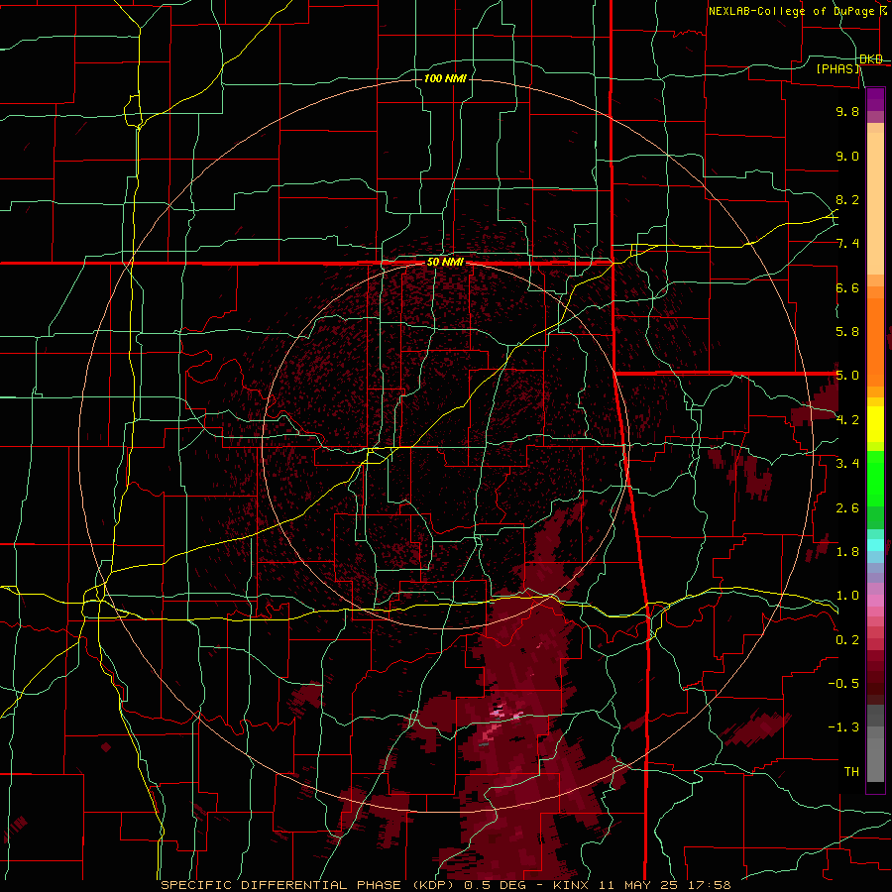
Task: Click the 50 NMI range ring label
Action: [x=445, y=263]
